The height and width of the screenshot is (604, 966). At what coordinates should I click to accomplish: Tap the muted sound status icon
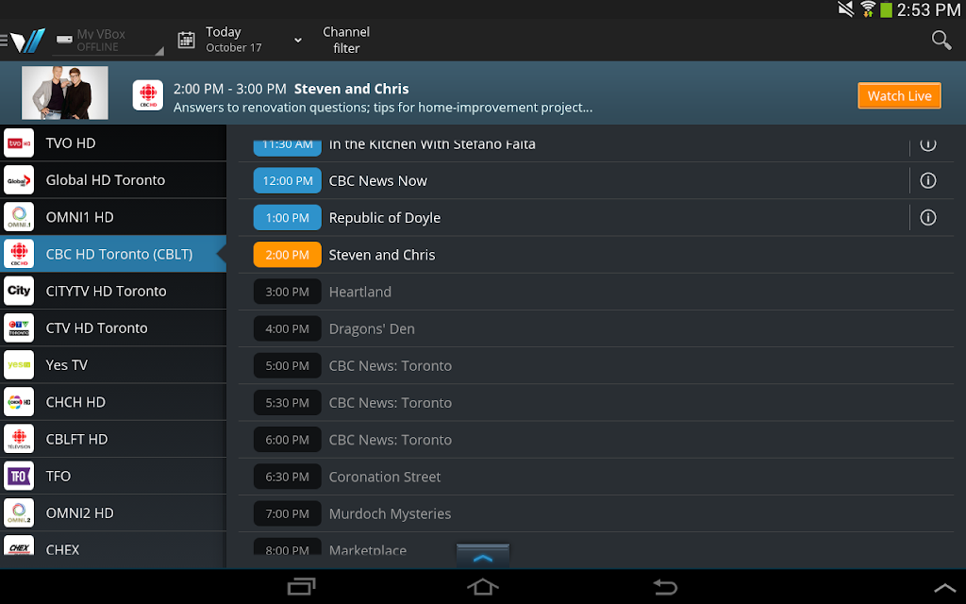[x=846, y=8]
